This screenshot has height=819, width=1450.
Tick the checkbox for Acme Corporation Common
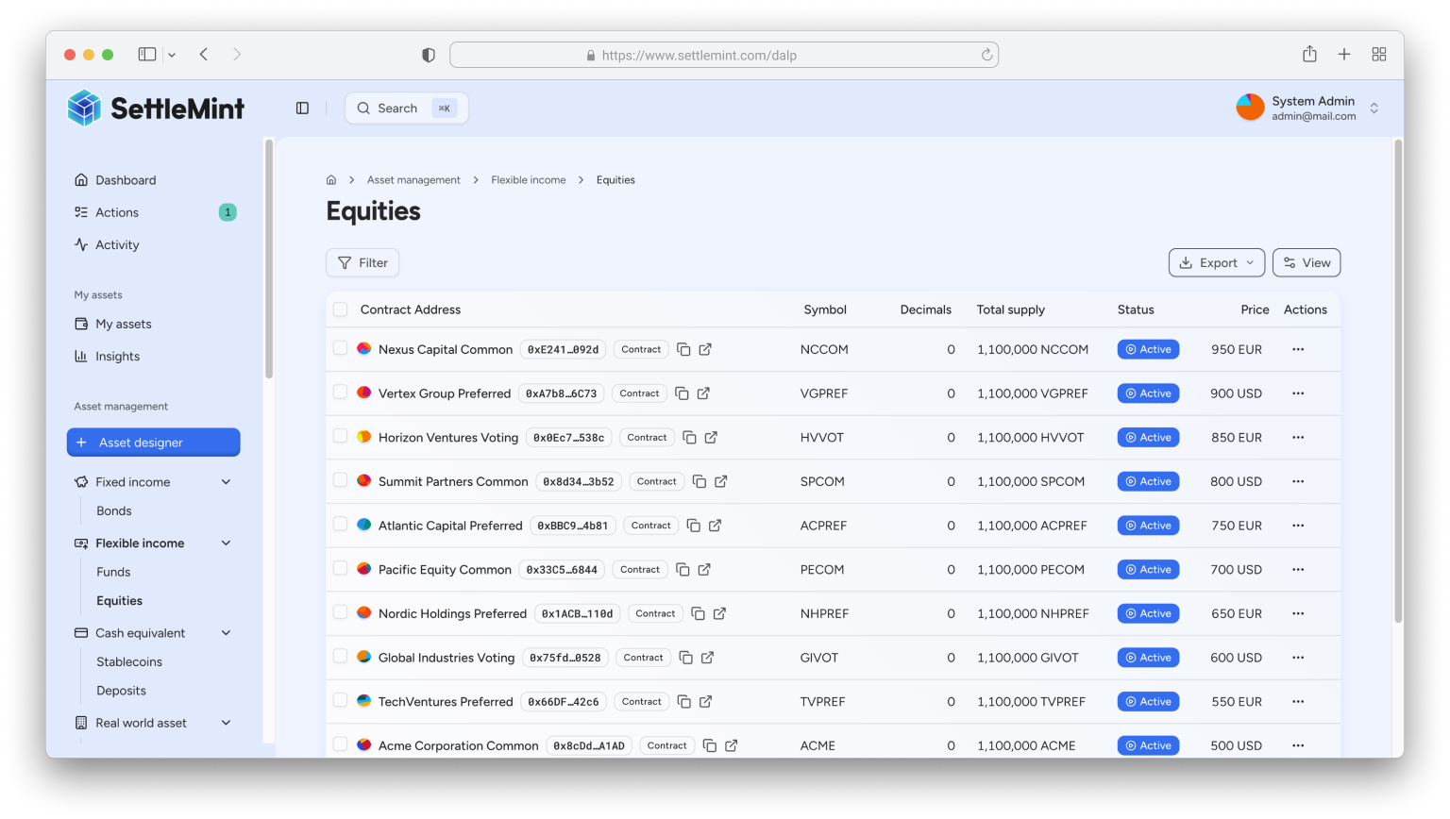tap(341, 745)
